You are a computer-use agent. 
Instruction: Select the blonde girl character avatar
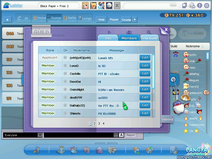click(85, 6)
